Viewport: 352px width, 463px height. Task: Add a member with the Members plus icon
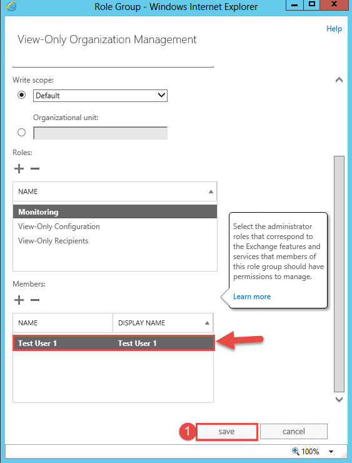[19, 300]
